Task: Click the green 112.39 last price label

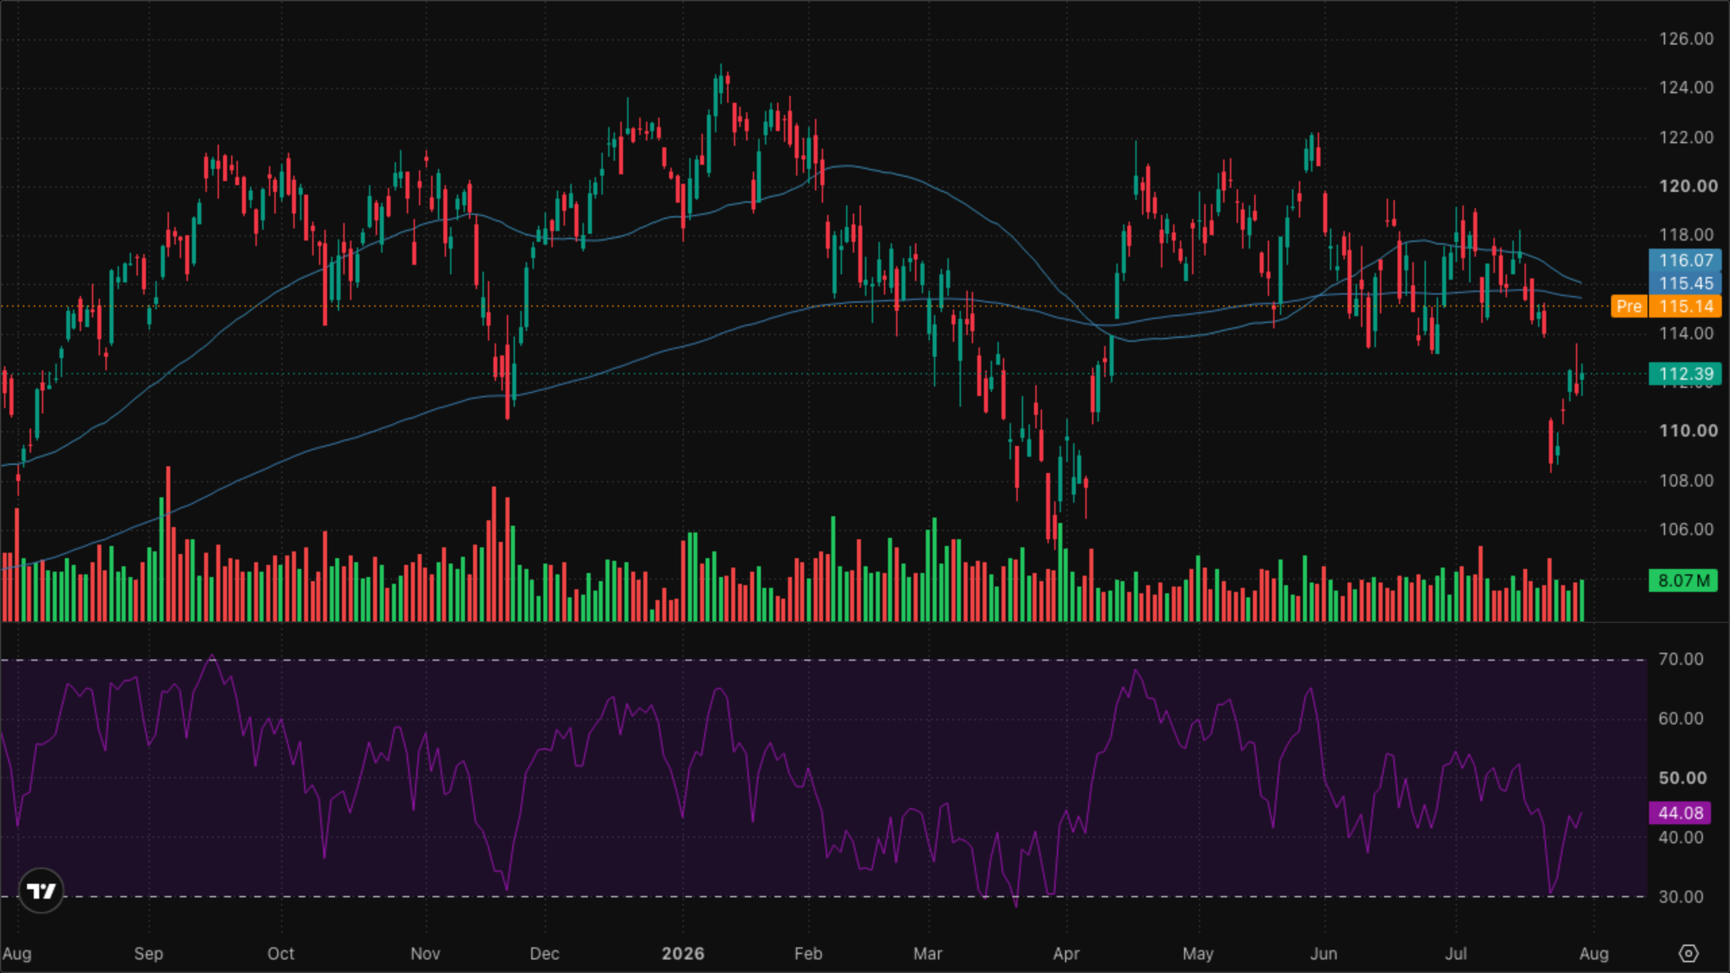Action: click(x=1685, y=374)
